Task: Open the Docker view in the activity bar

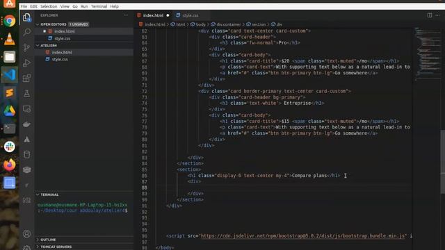Action: (26, 124)
